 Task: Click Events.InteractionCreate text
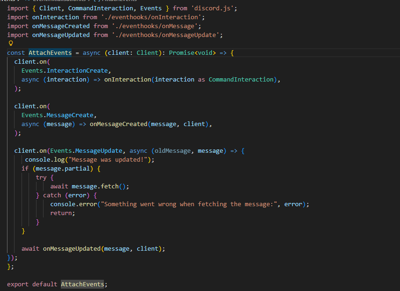click(65, 71)
